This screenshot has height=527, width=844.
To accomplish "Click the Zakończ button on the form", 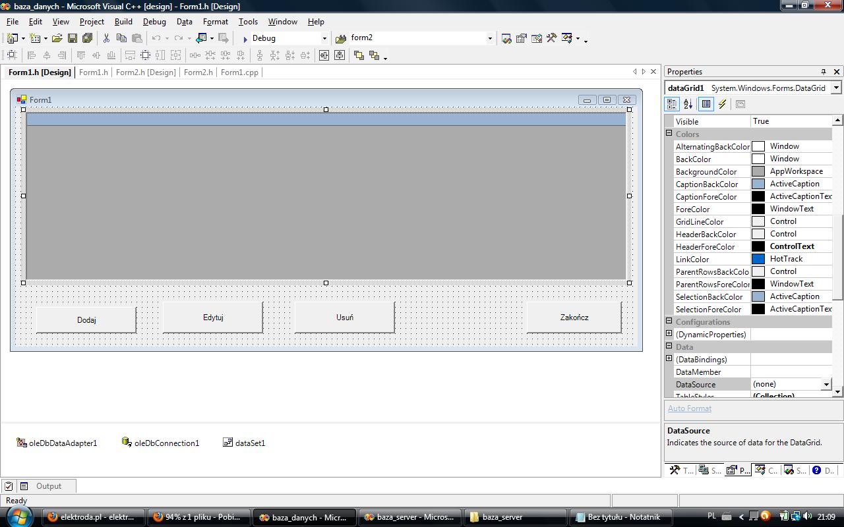I will (574, 317).
